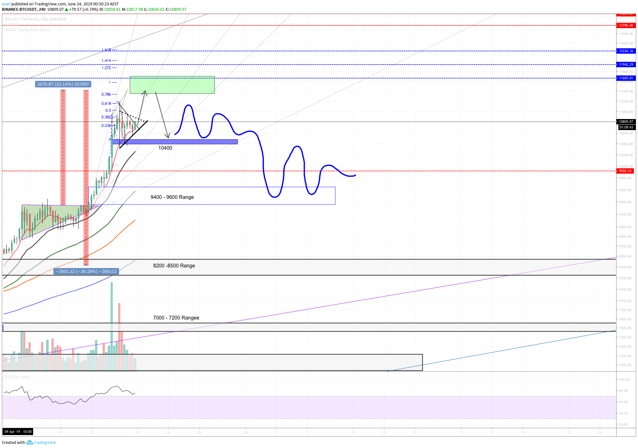Select the 2070.97 (22.14%) measurement label
Viewport: 638px width, 448px height.
(x=63, y=84)
